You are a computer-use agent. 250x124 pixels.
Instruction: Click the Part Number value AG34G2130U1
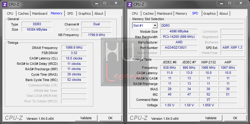point(179,47)
